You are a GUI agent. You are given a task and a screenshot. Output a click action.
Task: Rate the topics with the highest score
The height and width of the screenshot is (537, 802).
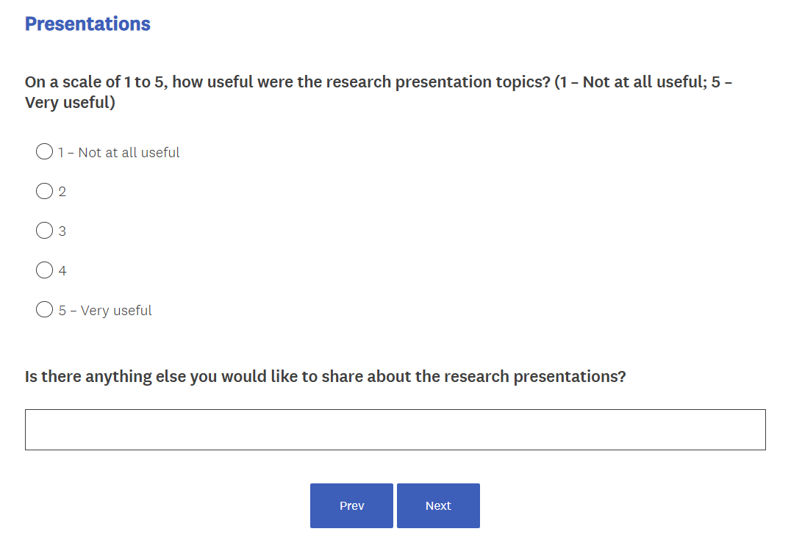[x=44, y=310]
